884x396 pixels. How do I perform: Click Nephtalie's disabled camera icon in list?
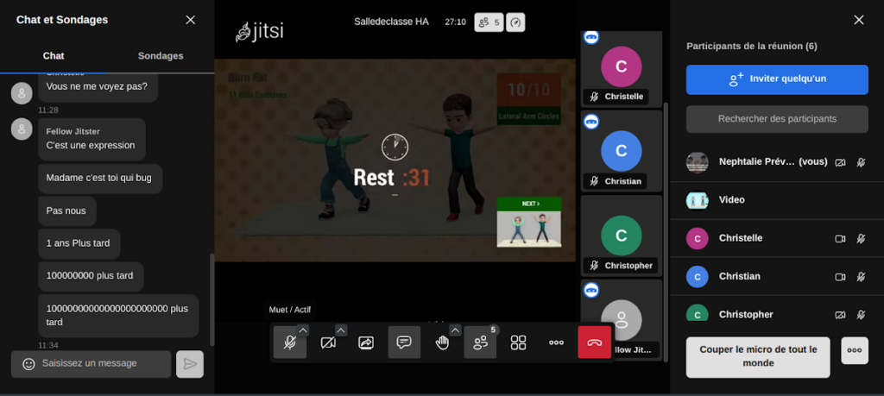pyautogui.click(x=840, y=162)
